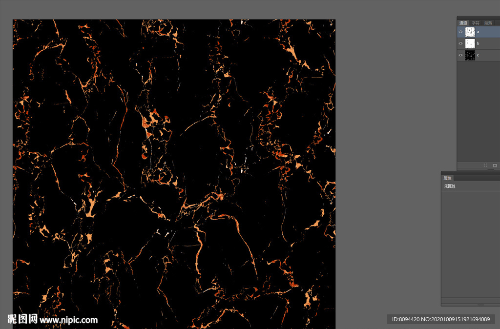The height and width of the screenshot is (329, 500).
Task: Click the thumbnail of channel a
Action: click(470, 32)
